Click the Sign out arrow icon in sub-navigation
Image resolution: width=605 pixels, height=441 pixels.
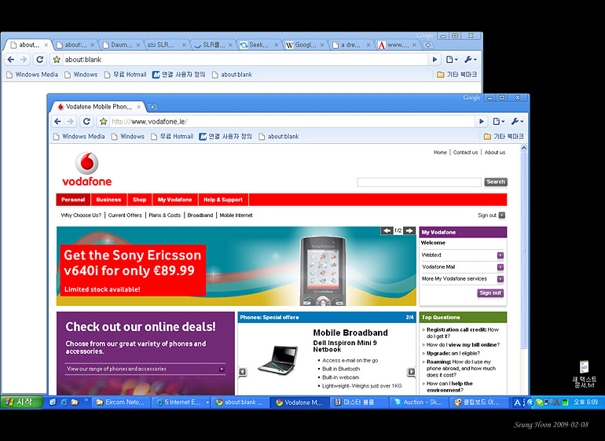coord(501,215)
